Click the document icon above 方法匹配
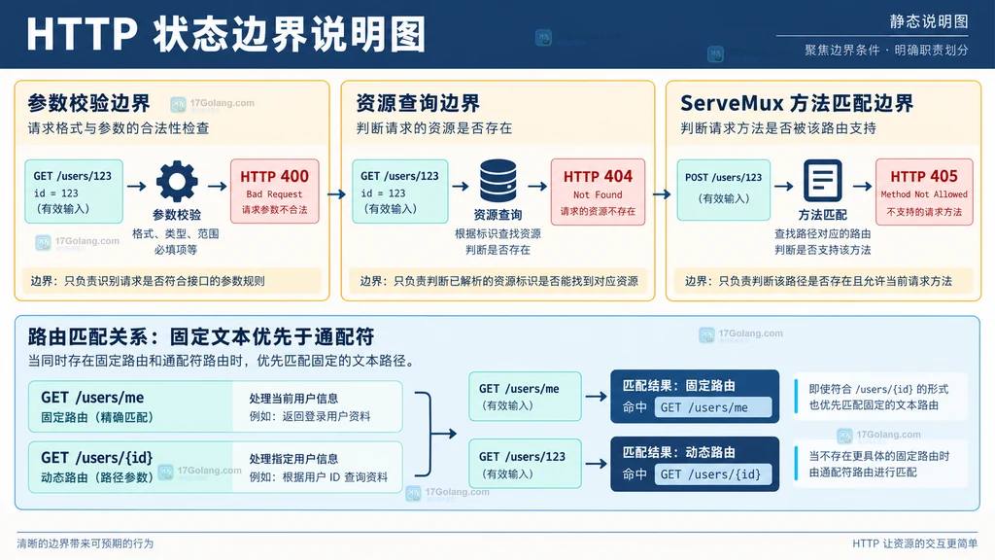 [822, 181]
